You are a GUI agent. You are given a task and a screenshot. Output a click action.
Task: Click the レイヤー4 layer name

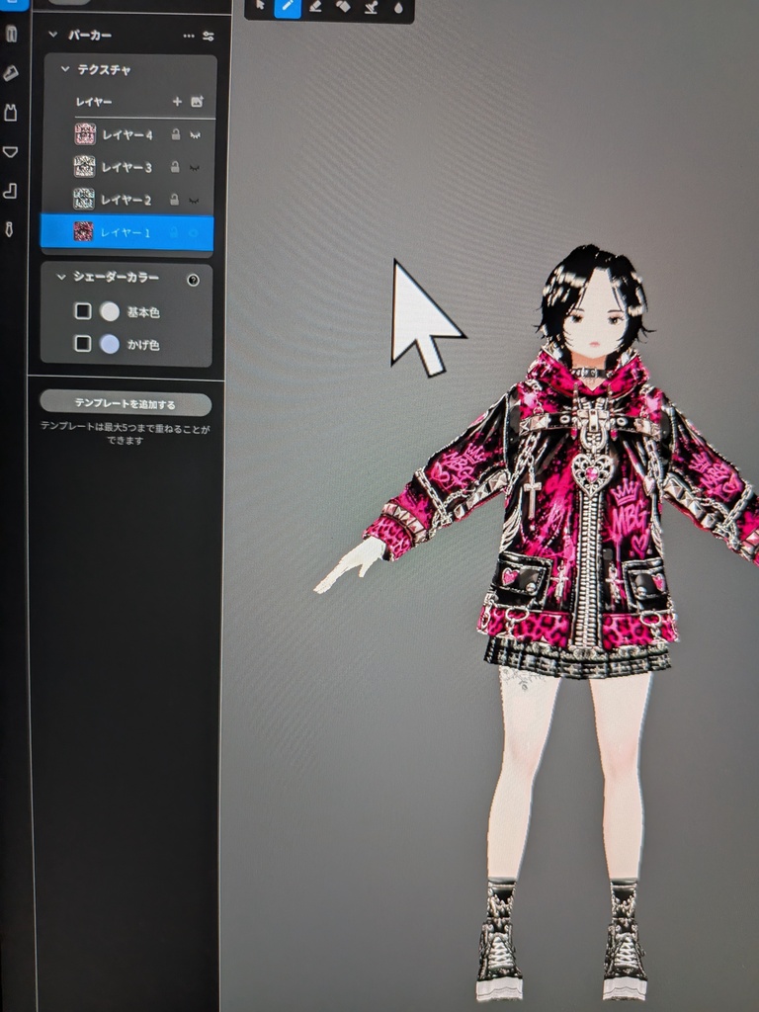coord(127,134)
